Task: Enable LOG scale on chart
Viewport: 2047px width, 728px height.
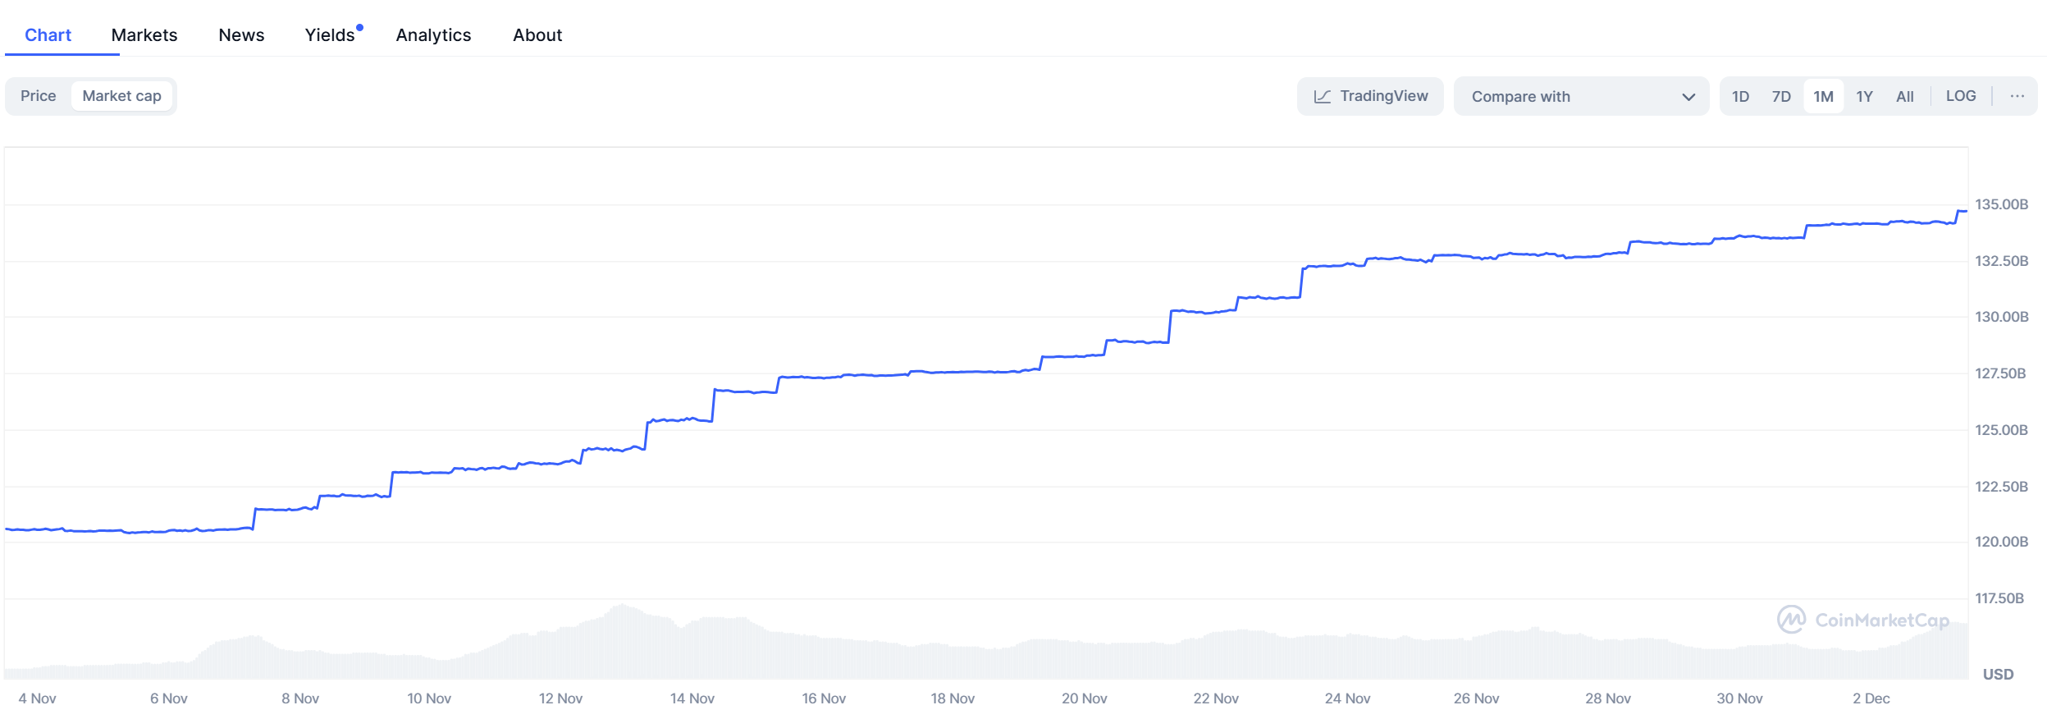Action: pyautogui.click(x=1961, y=96)
